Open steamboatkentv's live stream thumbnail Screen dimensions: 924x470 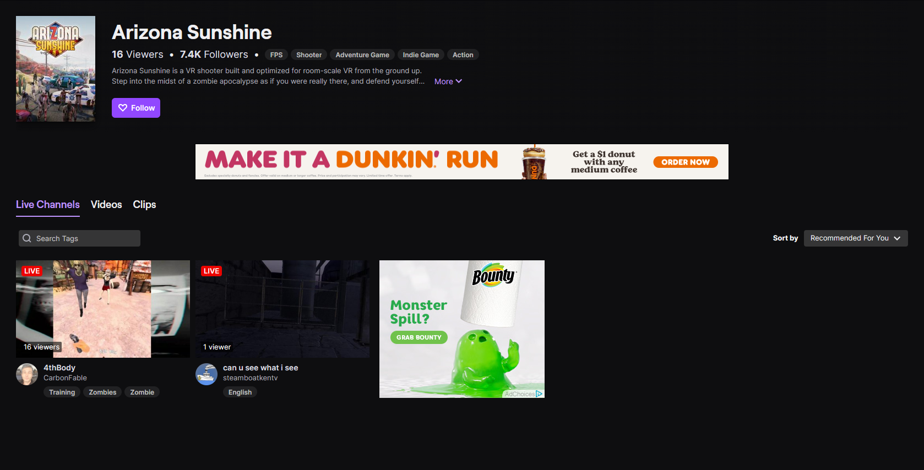(282, 309)
